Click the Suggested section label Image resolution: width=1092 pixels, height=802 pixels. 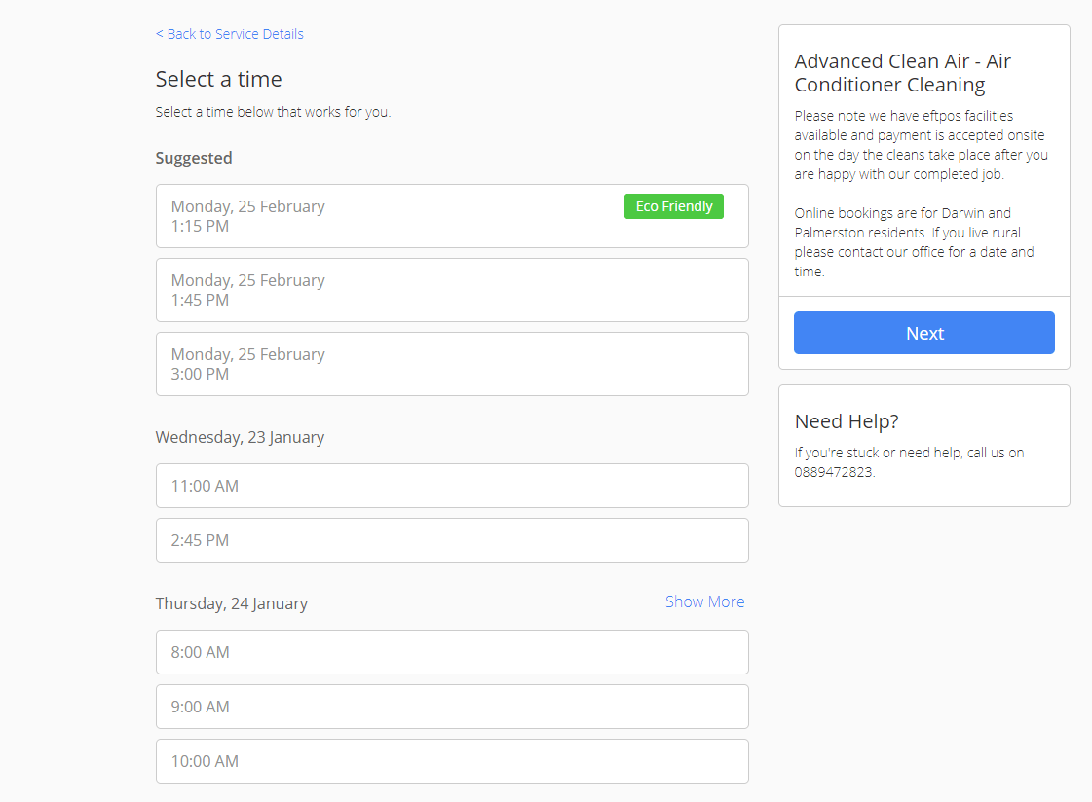194,158
